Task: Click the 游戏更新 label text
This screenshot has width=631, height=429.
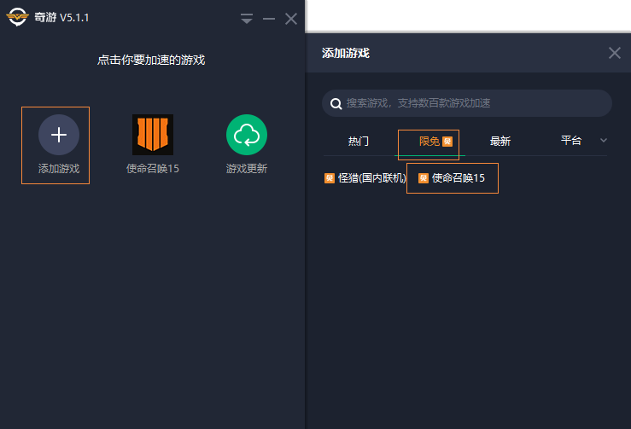Action: pyautogui.click(x=247, y=169)
